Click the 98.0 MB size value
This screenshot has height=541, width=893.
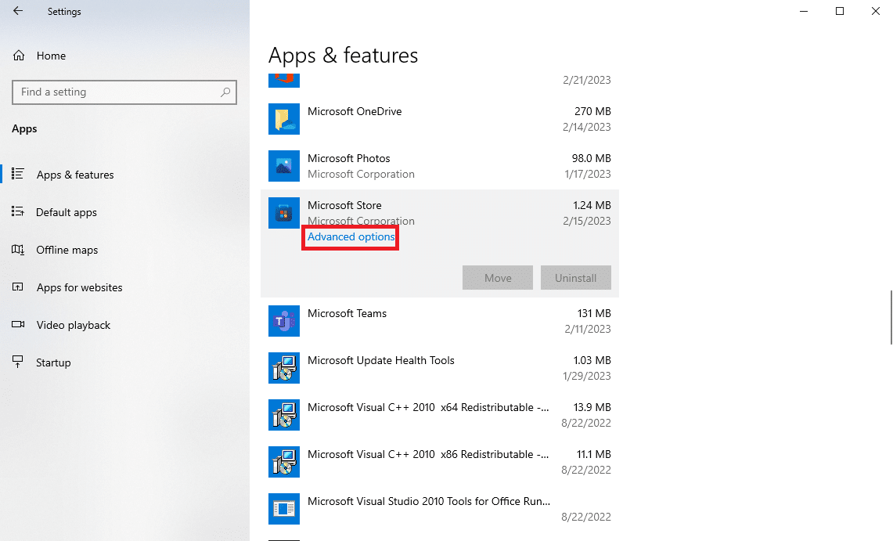[591, 158]
